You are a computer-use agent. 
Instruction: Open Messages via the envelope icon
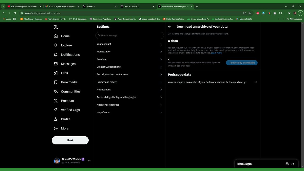tap(56, 64)
